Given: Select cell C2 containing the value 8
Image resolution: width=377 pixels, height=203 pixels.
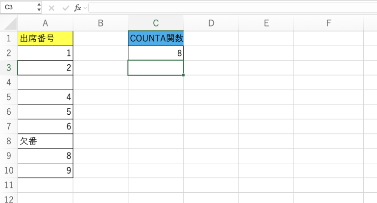Looking at the screenshot, I should tap(156, 53).
